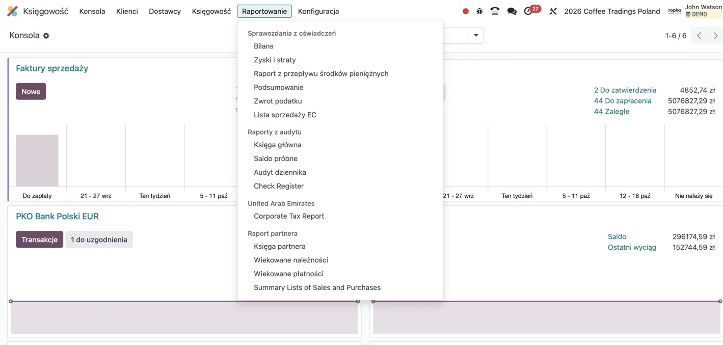Screen dimensions: 723x345
Task: Click the 44 Zaległe link
Action: click(612, 112)
